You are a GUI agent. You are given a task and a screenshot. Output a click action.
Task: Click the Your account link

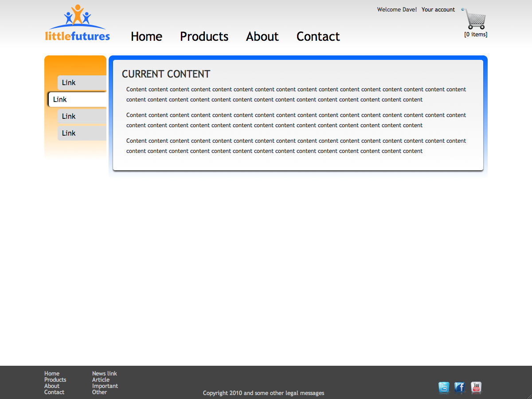coord(438,9)
